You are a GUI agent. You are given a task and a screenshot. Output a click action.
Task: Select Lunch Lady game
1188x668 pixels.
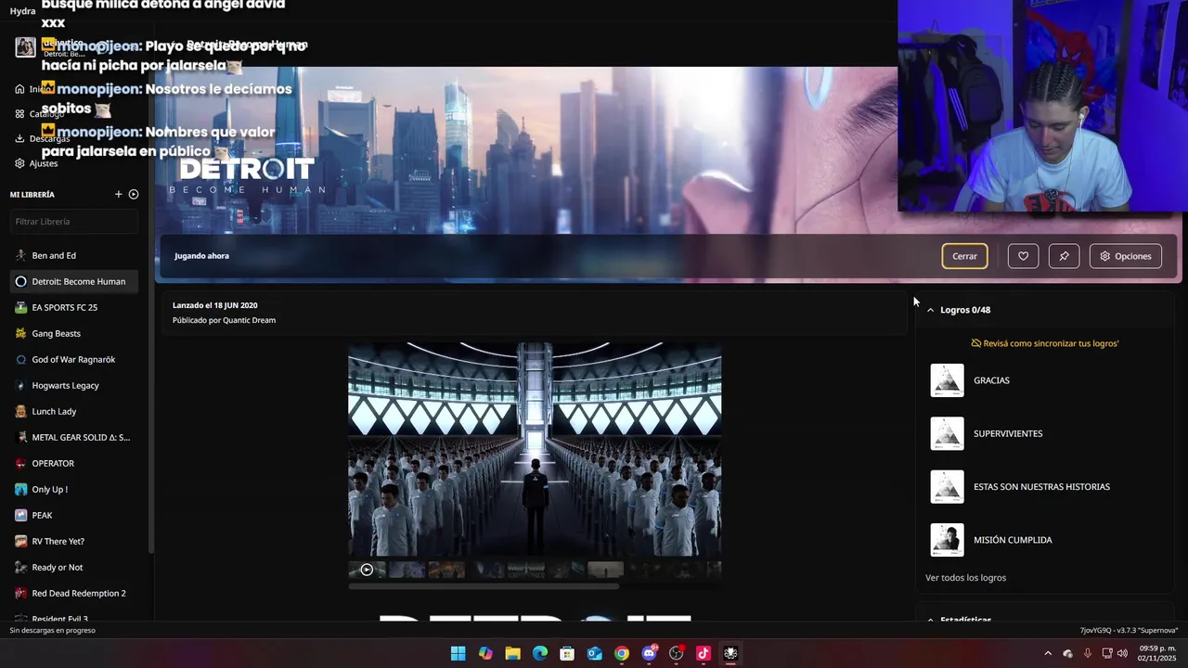pos(74,411)
